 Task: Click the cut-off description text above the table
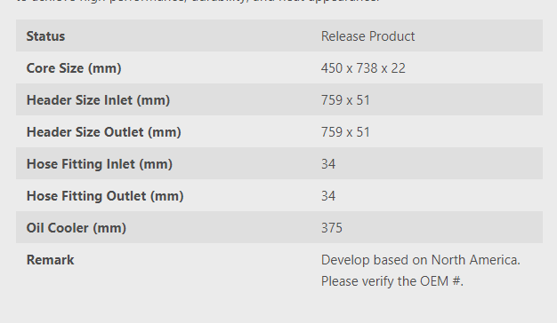198,1
